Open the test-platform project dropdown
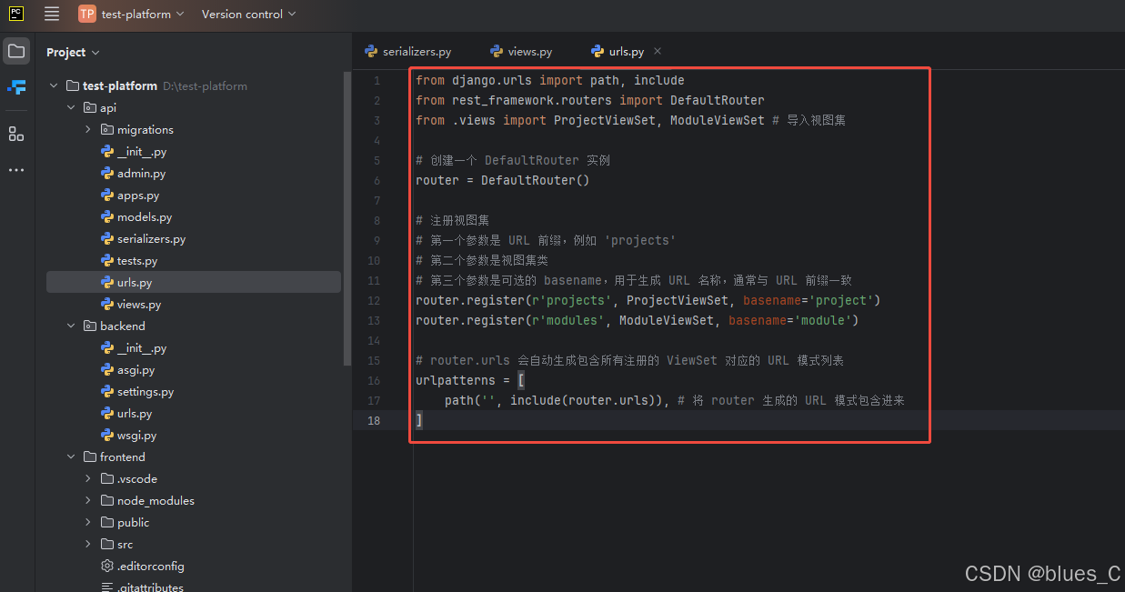The image size is (1125, 592). [x=142, y=14]
